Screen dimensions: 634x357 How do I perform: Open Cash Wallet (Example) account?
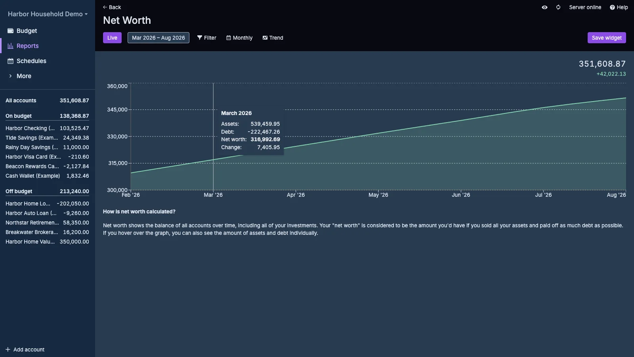click(47, 176)
